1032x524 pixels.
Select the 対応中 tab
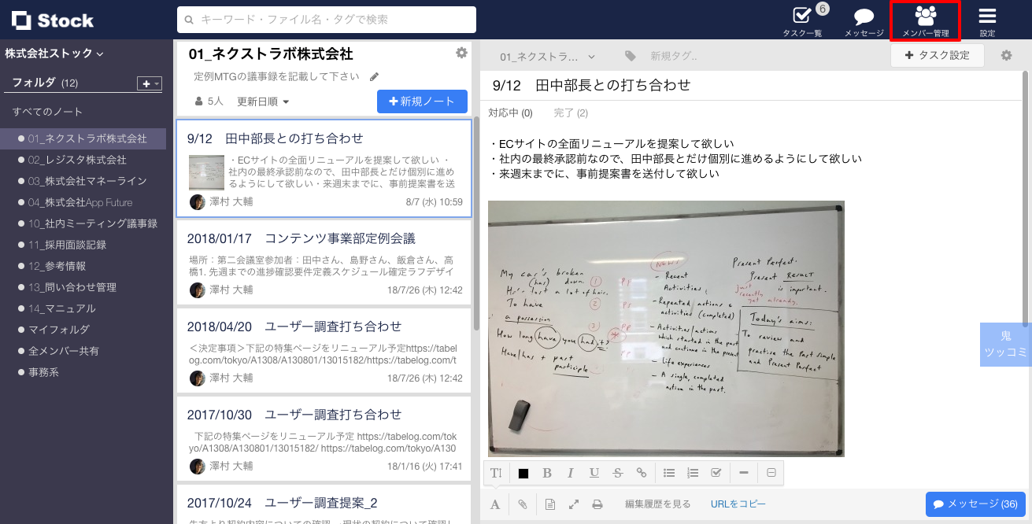coord(512,113)
